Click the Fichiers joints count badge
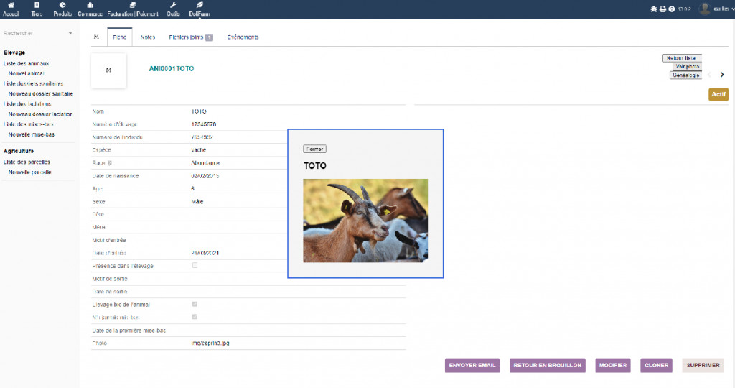Viewport: 735px width, 388px height. click(x=209, y=37)
